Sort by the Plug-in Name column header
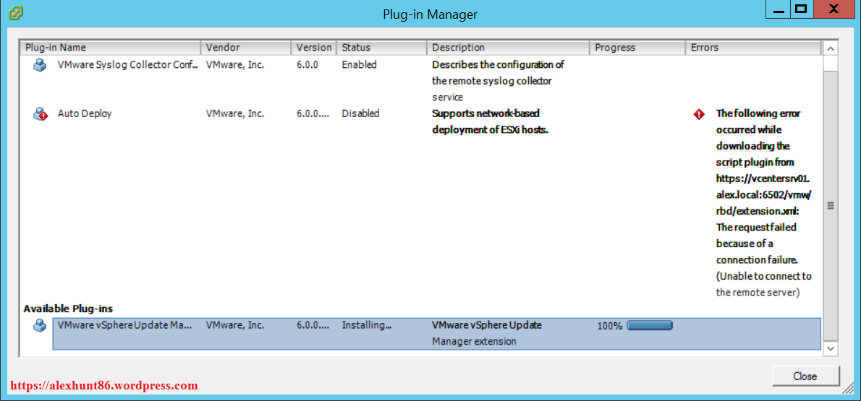Image resolution: width=861 pixels, height=401 pixels. pyautogui.click(x=110, y=48)
